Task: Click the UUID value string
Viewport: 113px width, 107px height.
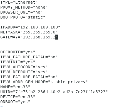Action: coord(60,92)
